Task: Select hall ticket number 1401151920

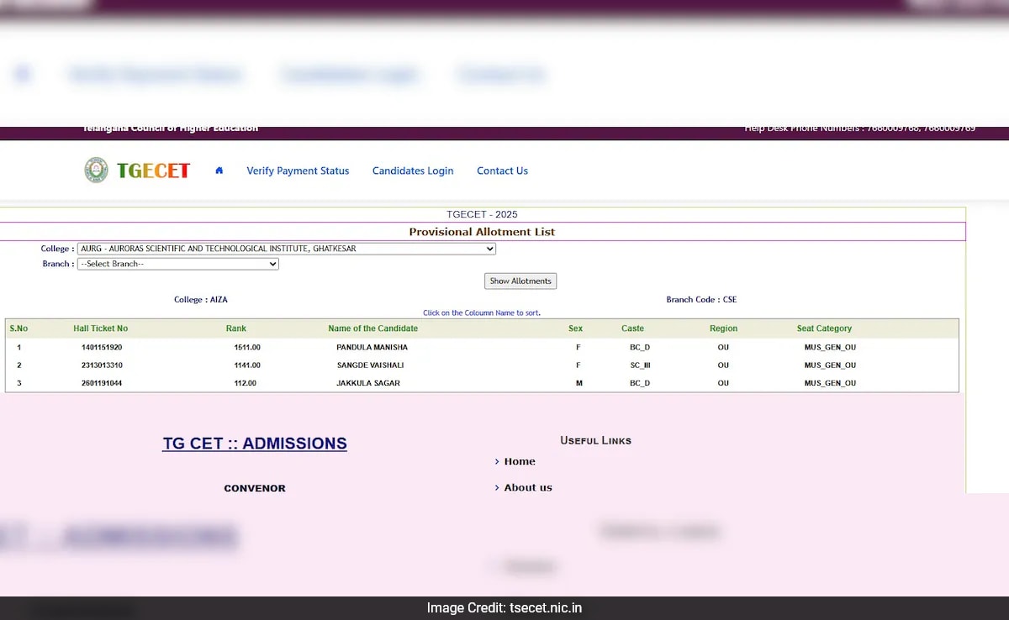Action: pos(102,347)
